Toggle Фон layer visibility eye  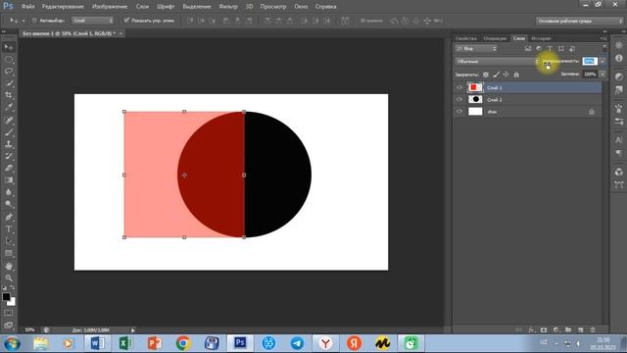click(459, 112)
